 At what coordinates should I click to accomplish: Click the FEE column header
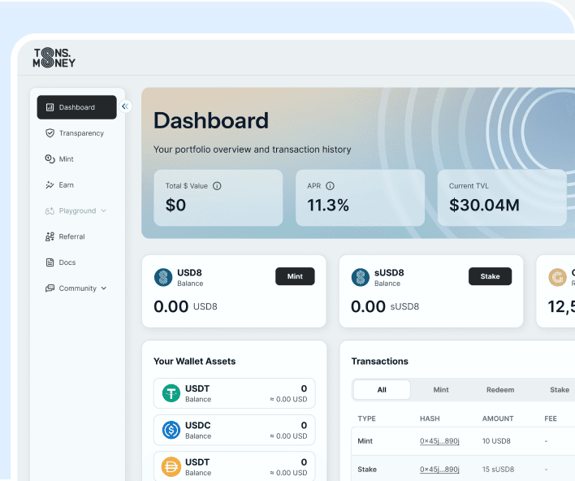pyautogui.click(x=551, y=418)
